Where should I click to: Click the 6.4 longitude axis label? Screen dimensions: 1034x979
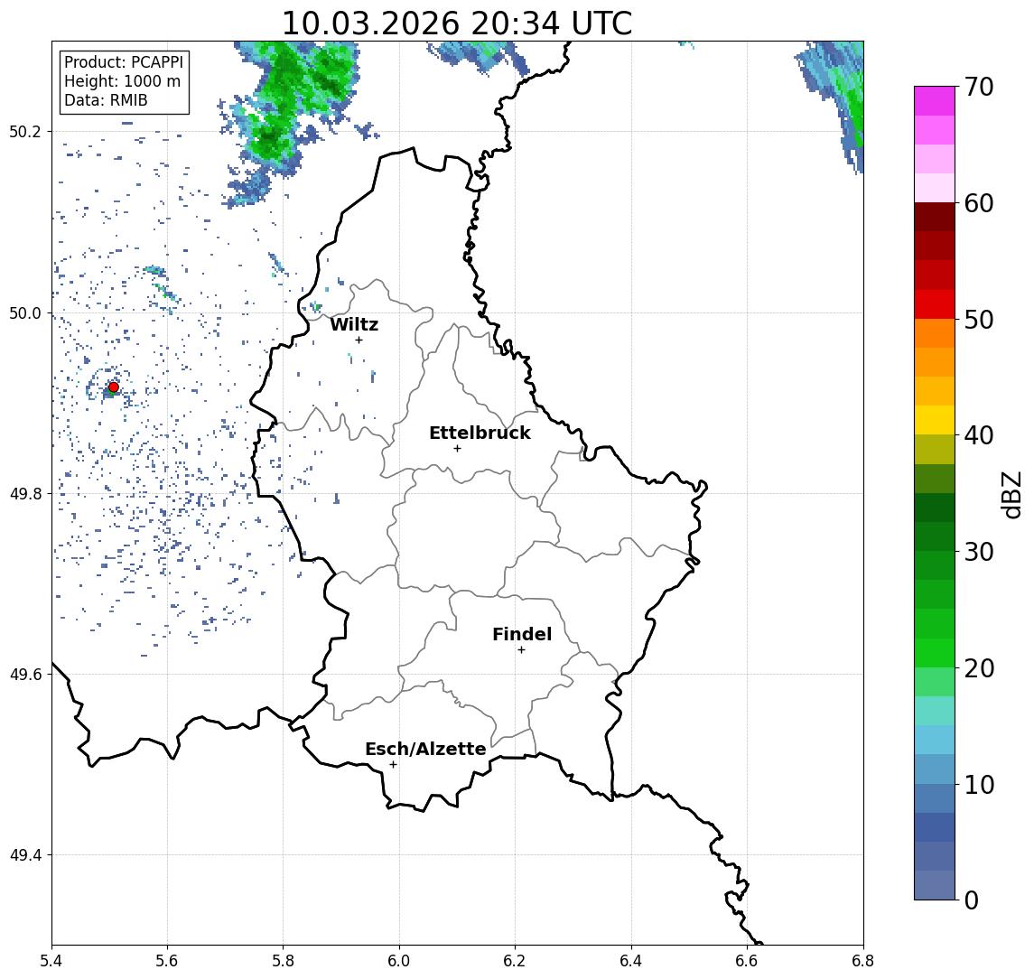[x=631, y=961]
